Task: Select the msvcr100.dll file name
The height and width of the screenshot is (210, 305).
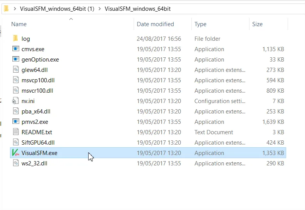Action: click(x=37, y=91)
